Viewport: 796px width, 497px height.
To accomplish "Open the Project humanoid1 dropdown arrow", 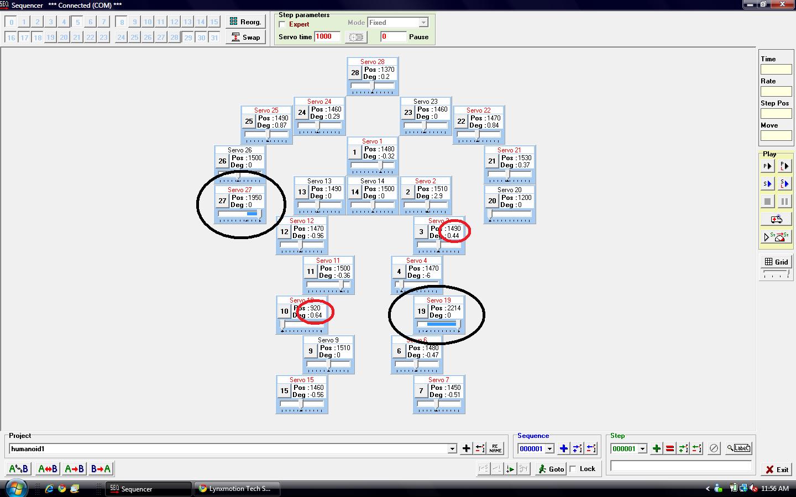I will point(452,449).
